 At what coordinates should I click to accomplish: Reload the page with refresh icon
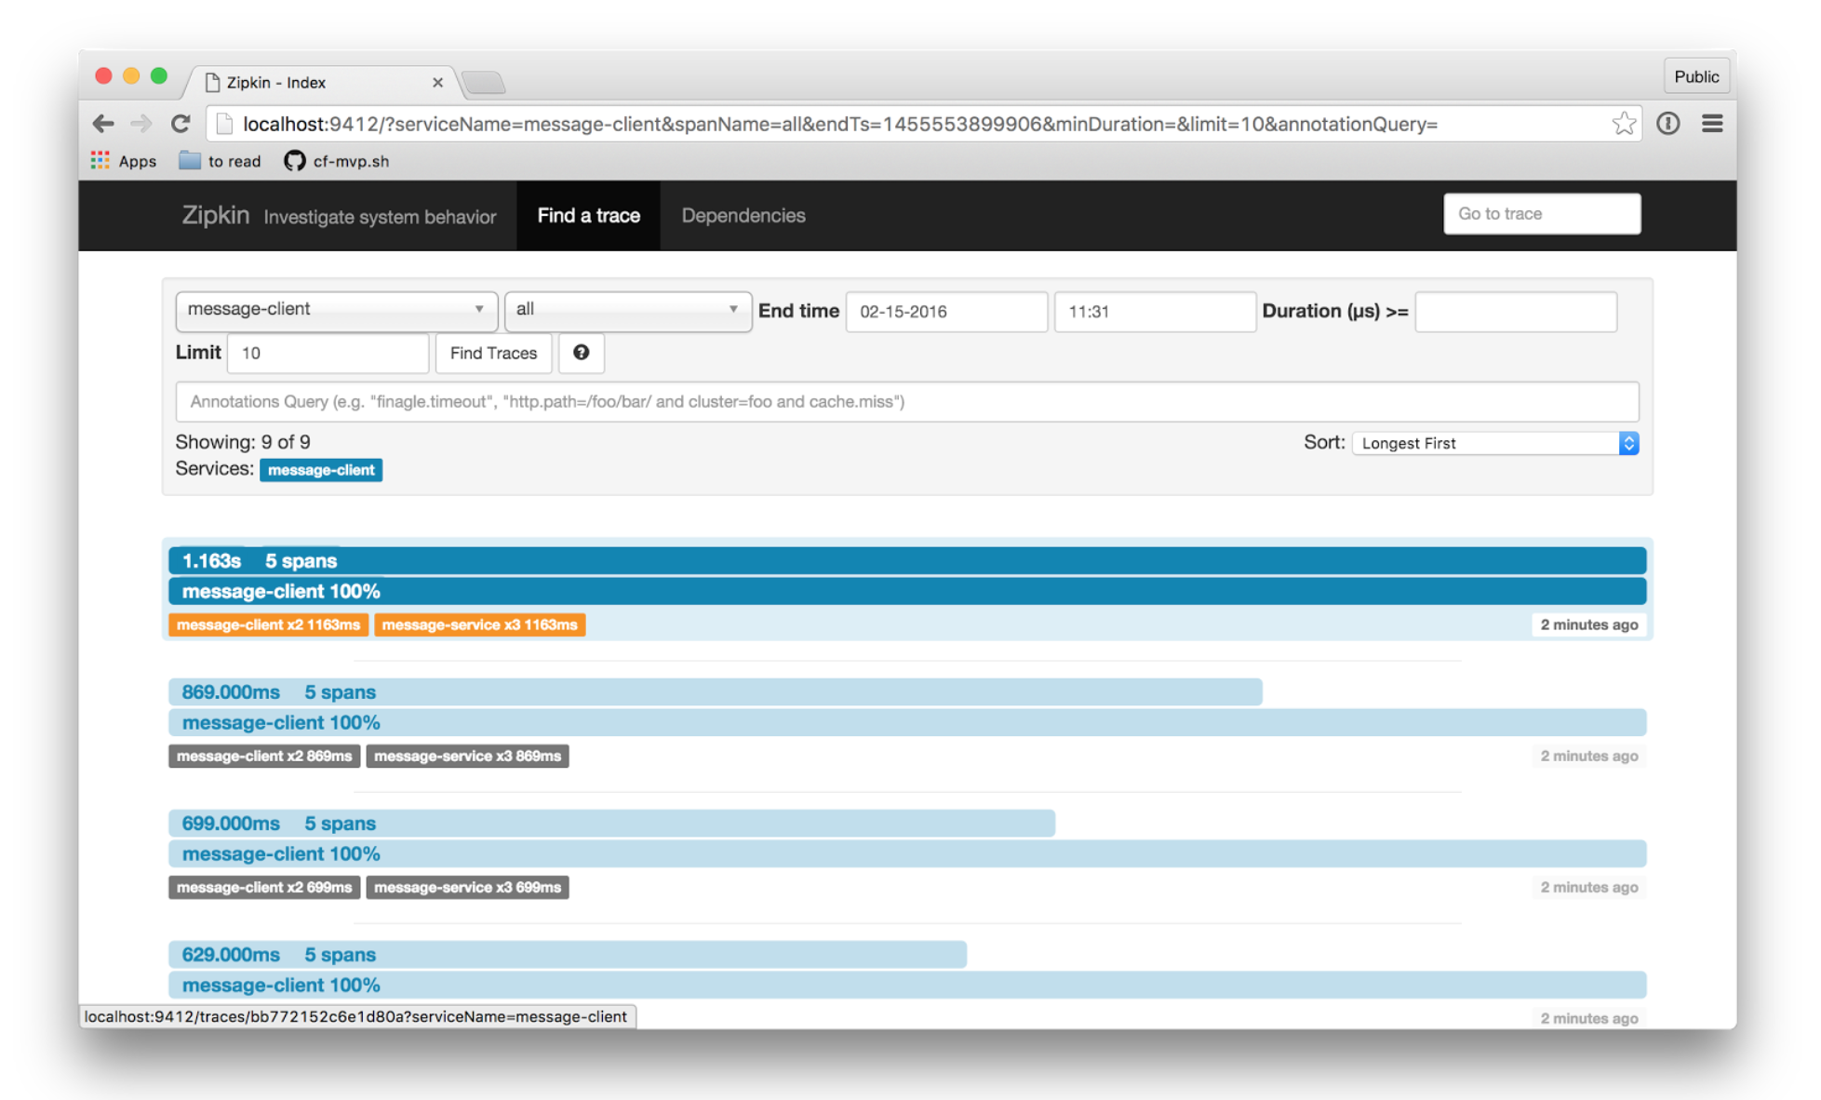coord(181,124)
